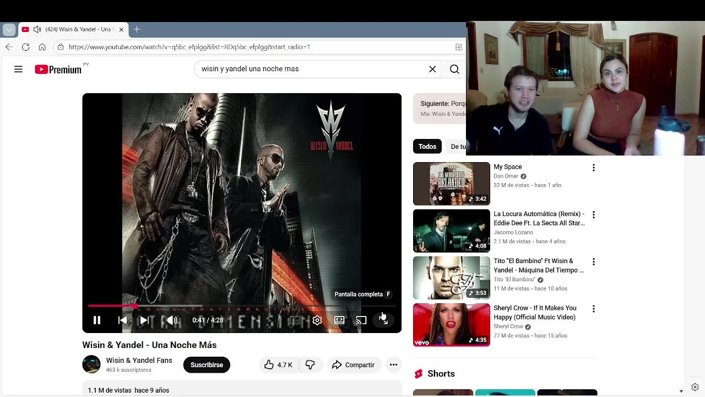Share the video via Compartir

point(353,365)
